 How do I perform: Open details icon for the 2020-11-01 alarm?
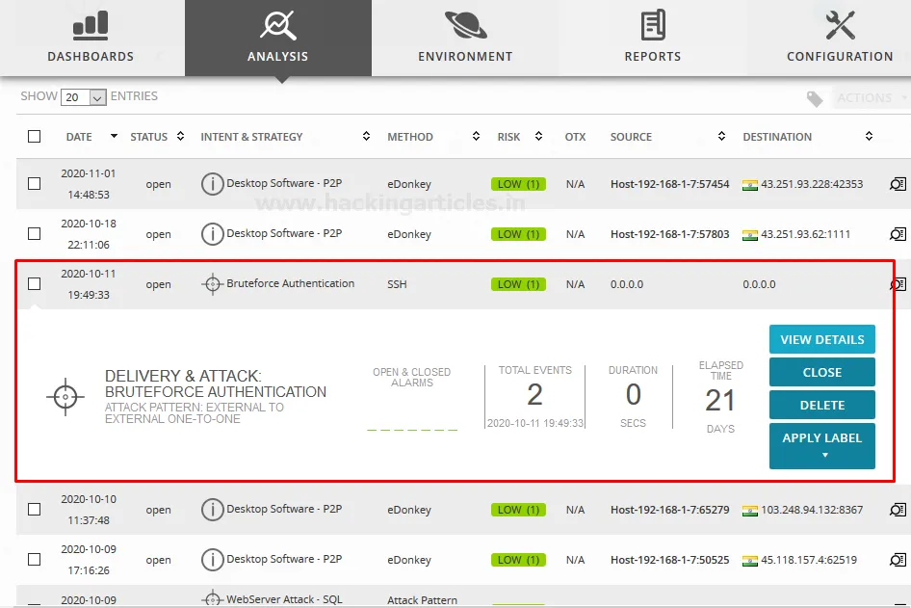[x=898, y=183]
